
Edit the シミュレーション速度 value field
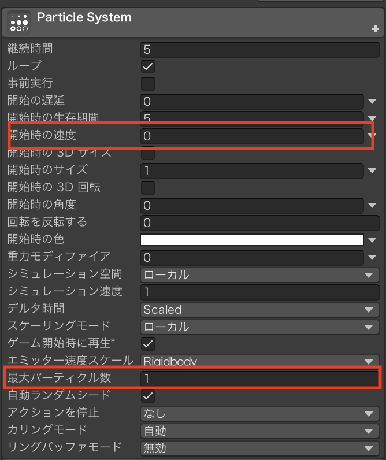260,292
